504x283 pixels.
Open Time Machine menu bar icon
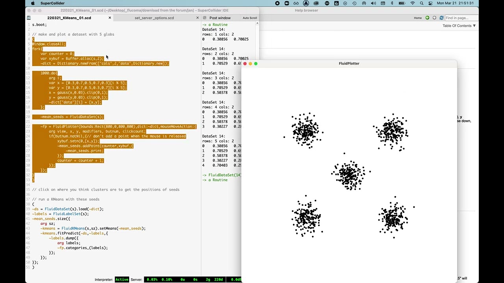tap(354, 3)
